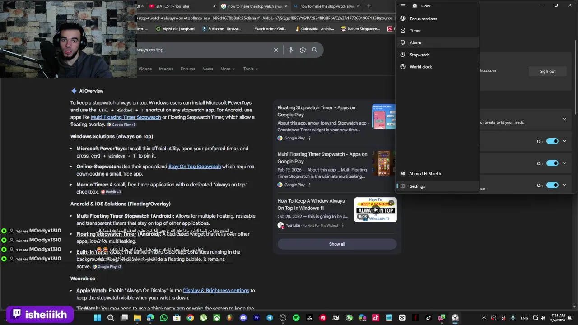Open File Explorer from the taskbar
Viewport: 578px width, 325px height.
pos(137,318)
